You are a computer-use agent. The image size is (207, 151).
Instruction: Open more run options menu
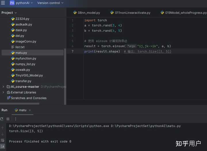tap(16, 119)
